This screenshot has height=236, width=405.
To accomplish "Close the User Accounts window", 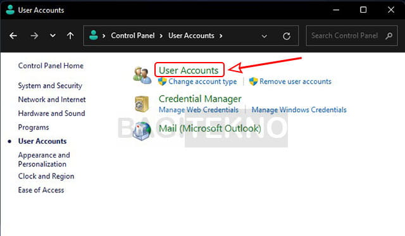I will tap(391, 10).
